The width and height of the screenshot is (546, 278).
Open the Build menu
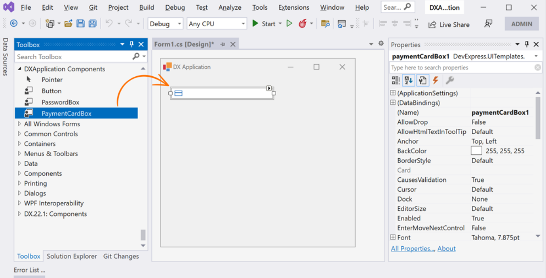[x=147, y=7]
